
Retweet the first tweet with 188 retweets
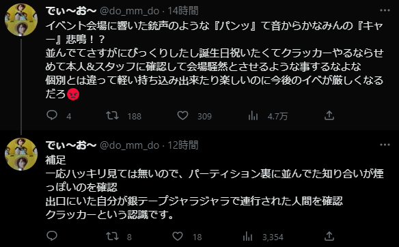pos(113,115)
